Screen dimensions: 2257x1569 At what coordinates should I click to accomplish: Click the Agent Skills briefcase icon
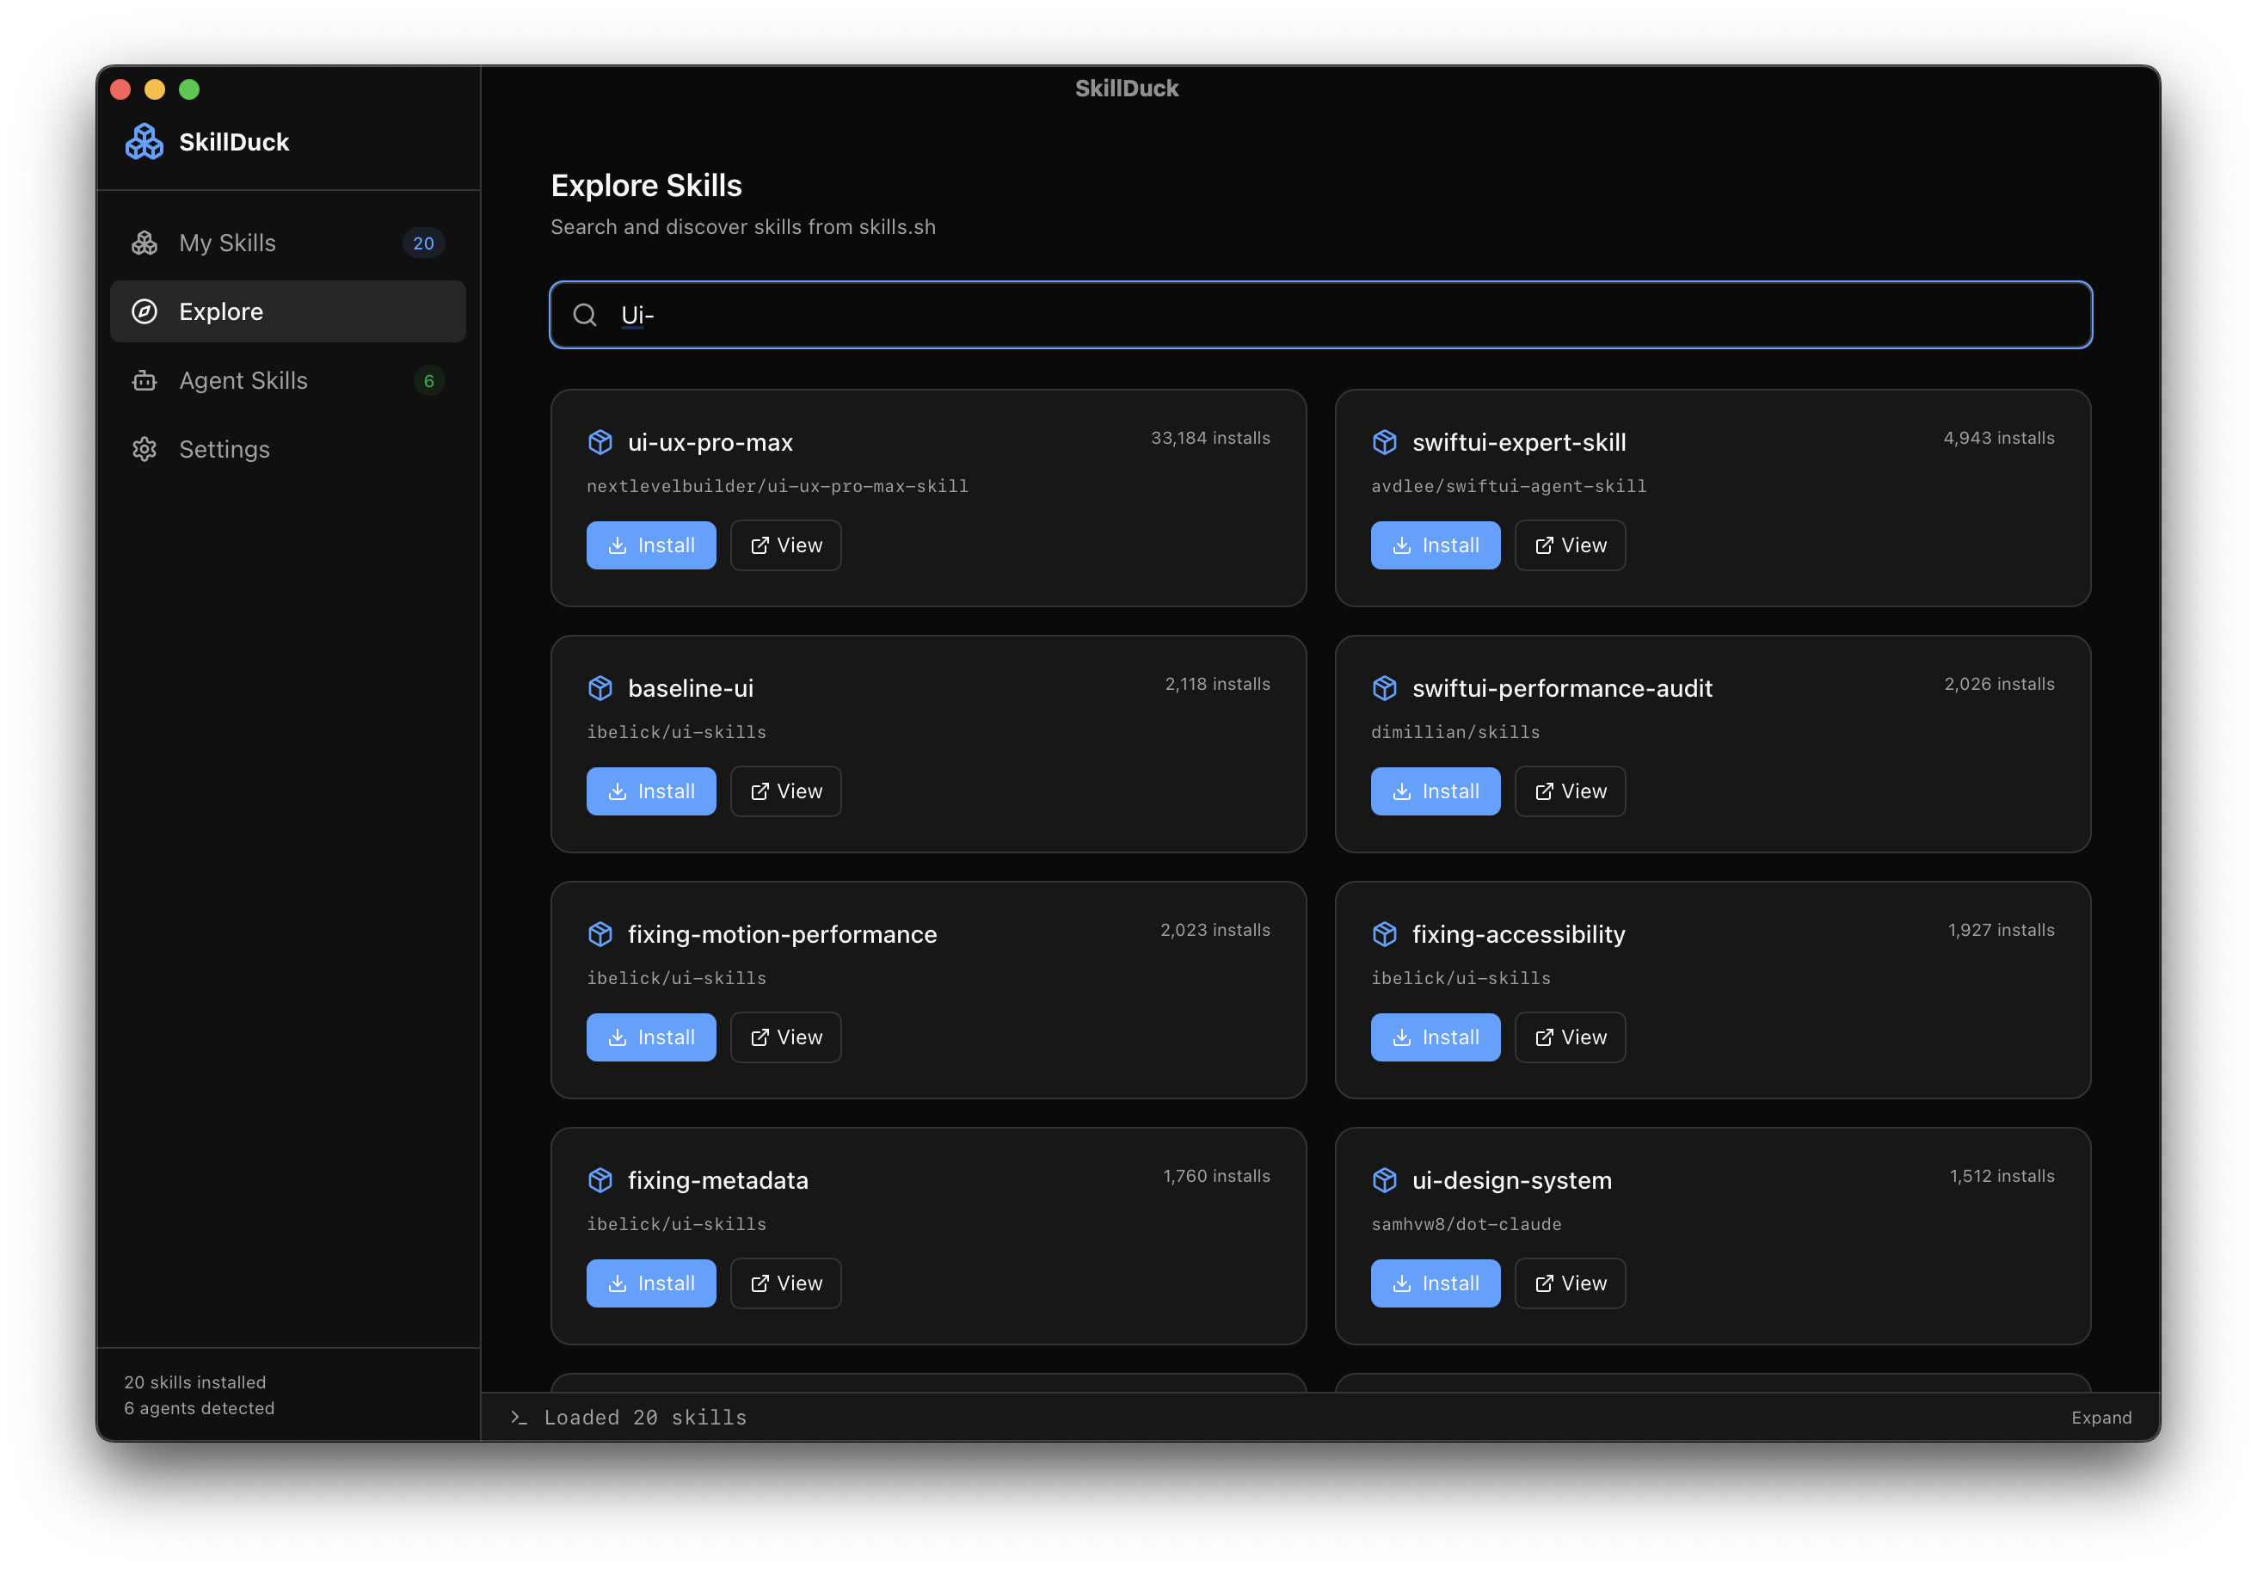click(x=145, y=380)
